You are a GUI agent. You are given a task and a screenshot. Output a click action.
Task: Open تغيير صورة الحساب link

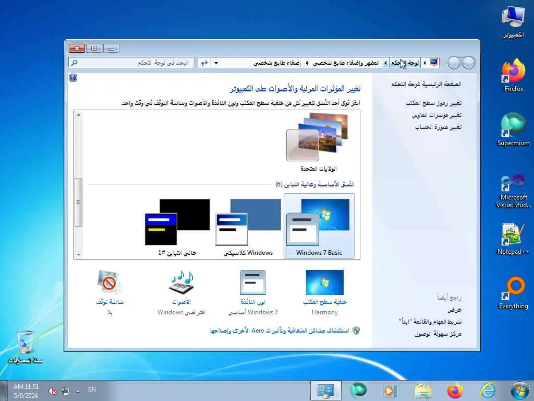(x=438, y=127)
